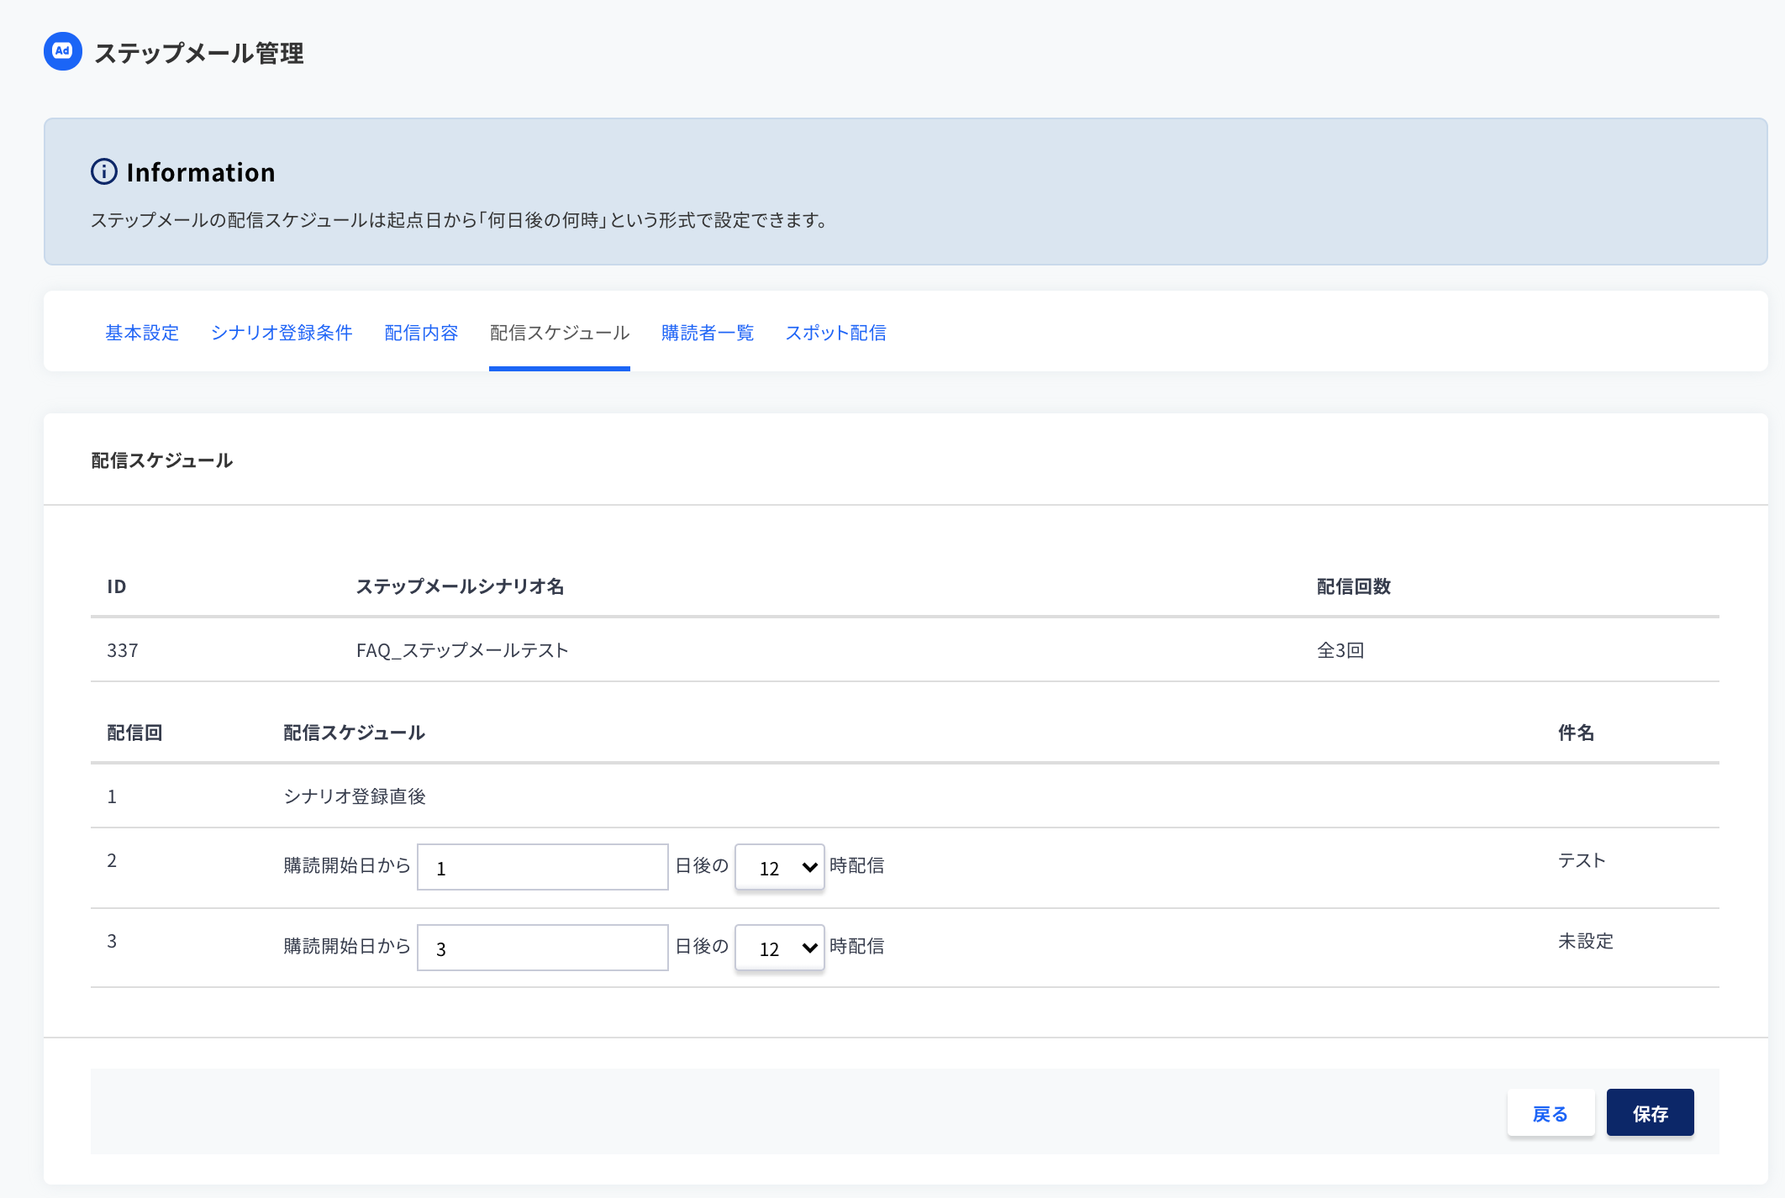
Task: Click the ステップメール管理 page title
Action: 199,53
